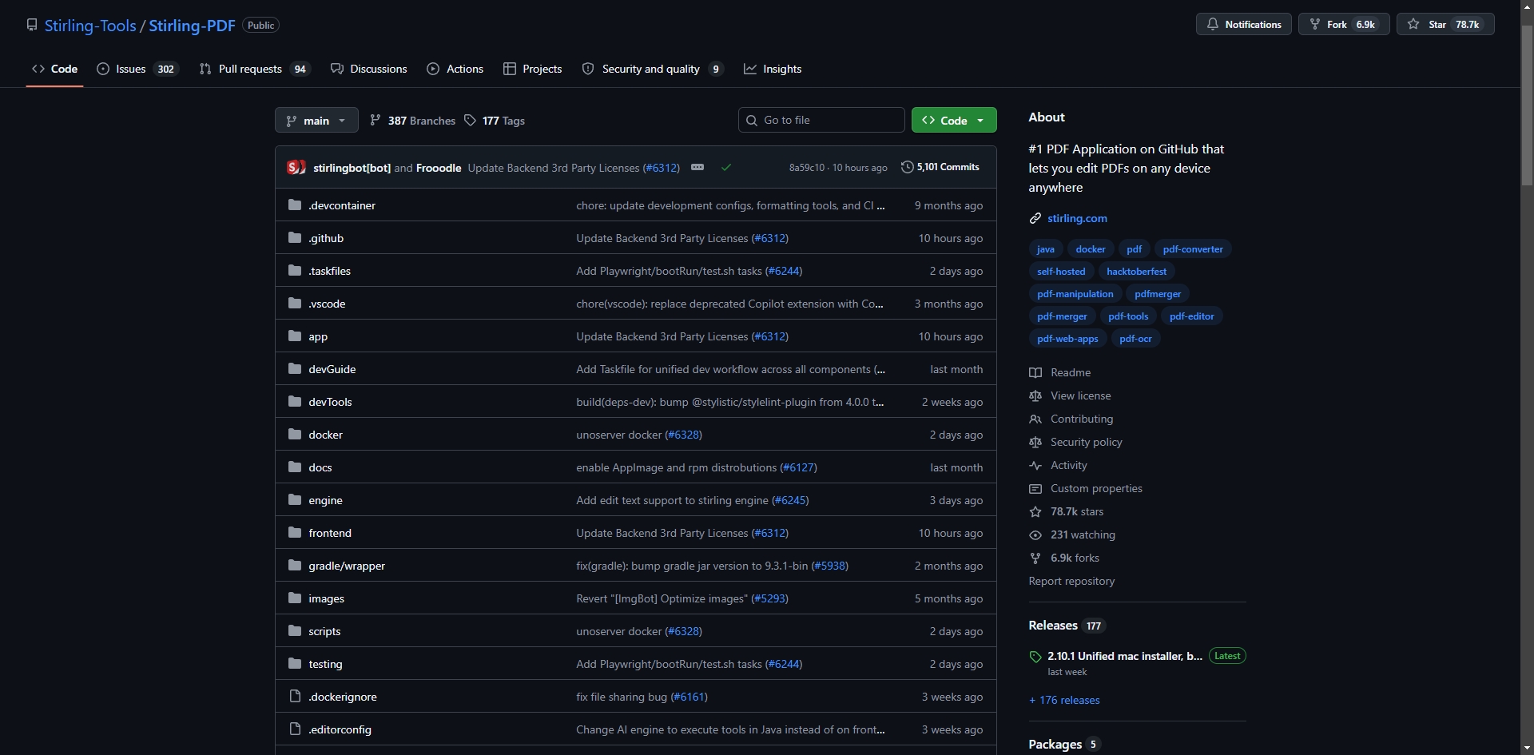Click the testing folder icon
The height and width of the screenshot is (755, 1534).
pos(295,664)
